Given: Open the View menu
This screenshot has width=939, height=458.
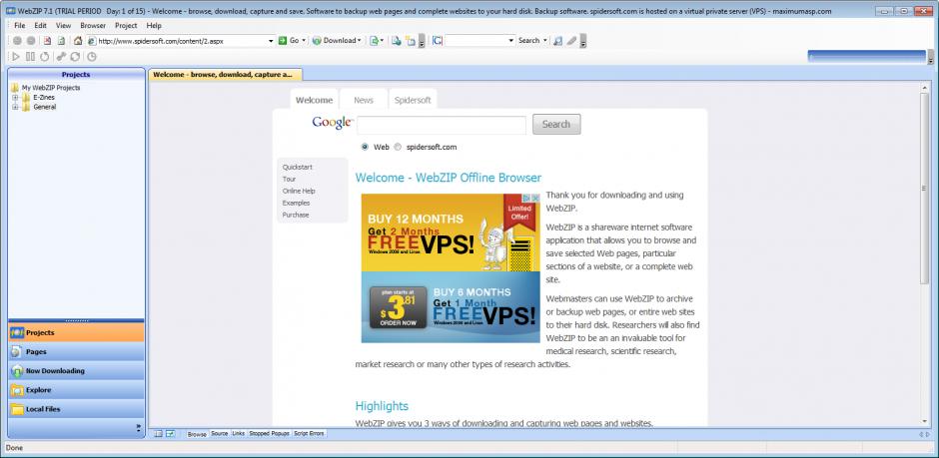Looking at the screenshot, I should click(x=64, y=26).
